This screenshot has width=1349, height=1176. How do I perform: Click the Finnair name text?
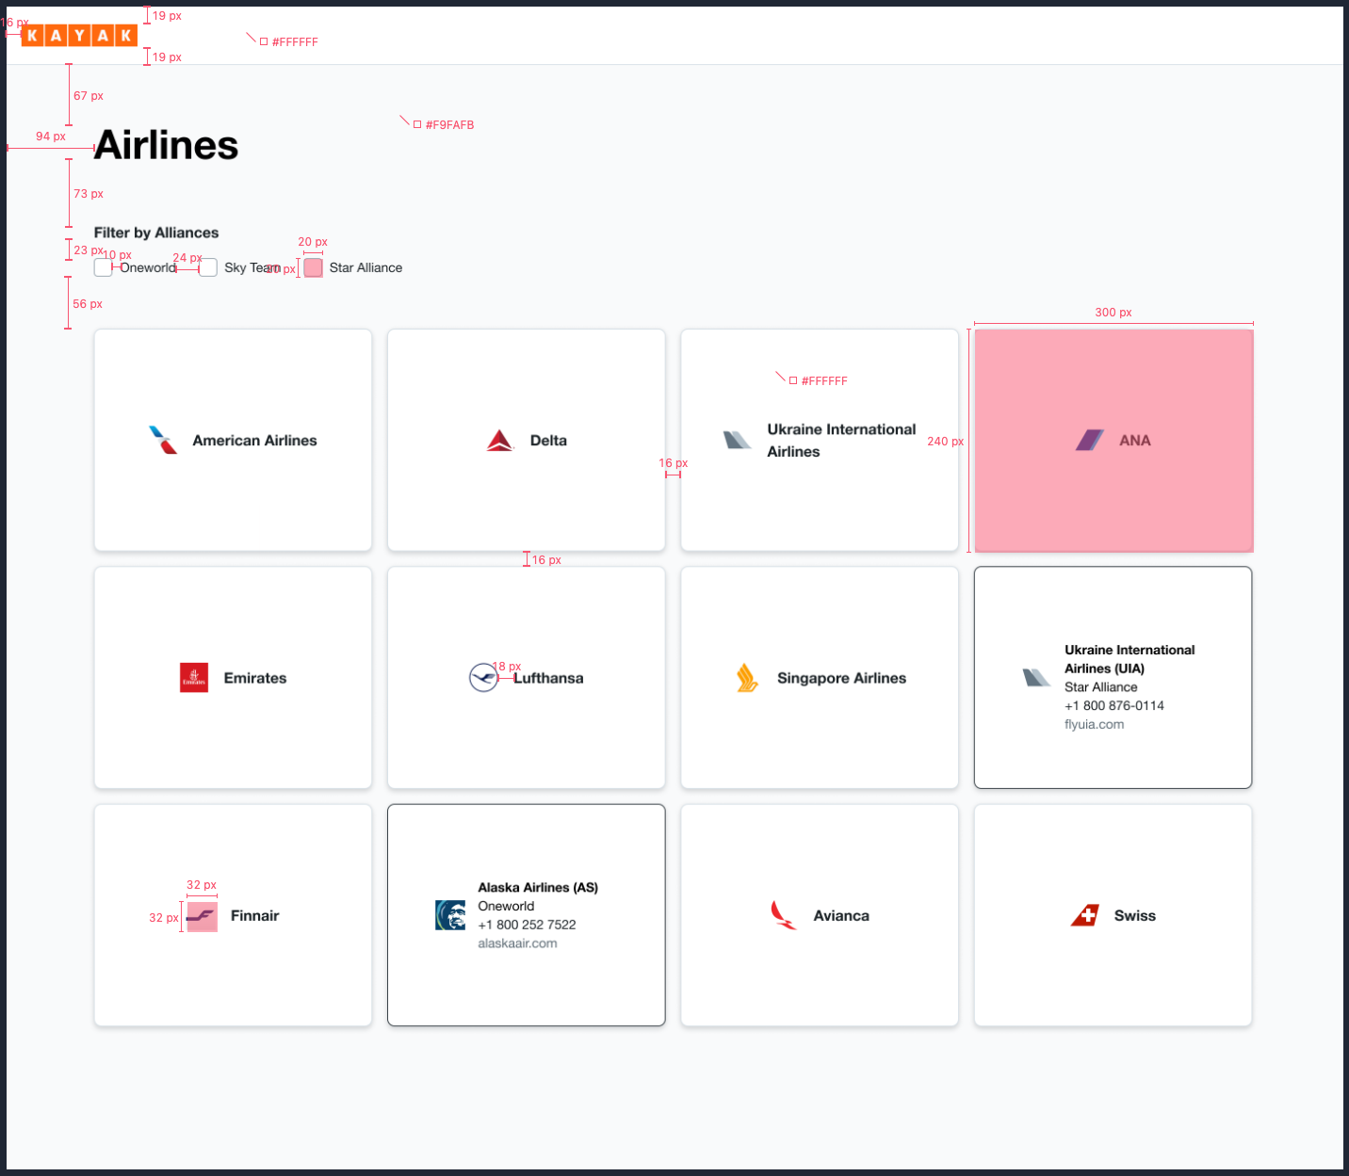[x=254, y=915]
